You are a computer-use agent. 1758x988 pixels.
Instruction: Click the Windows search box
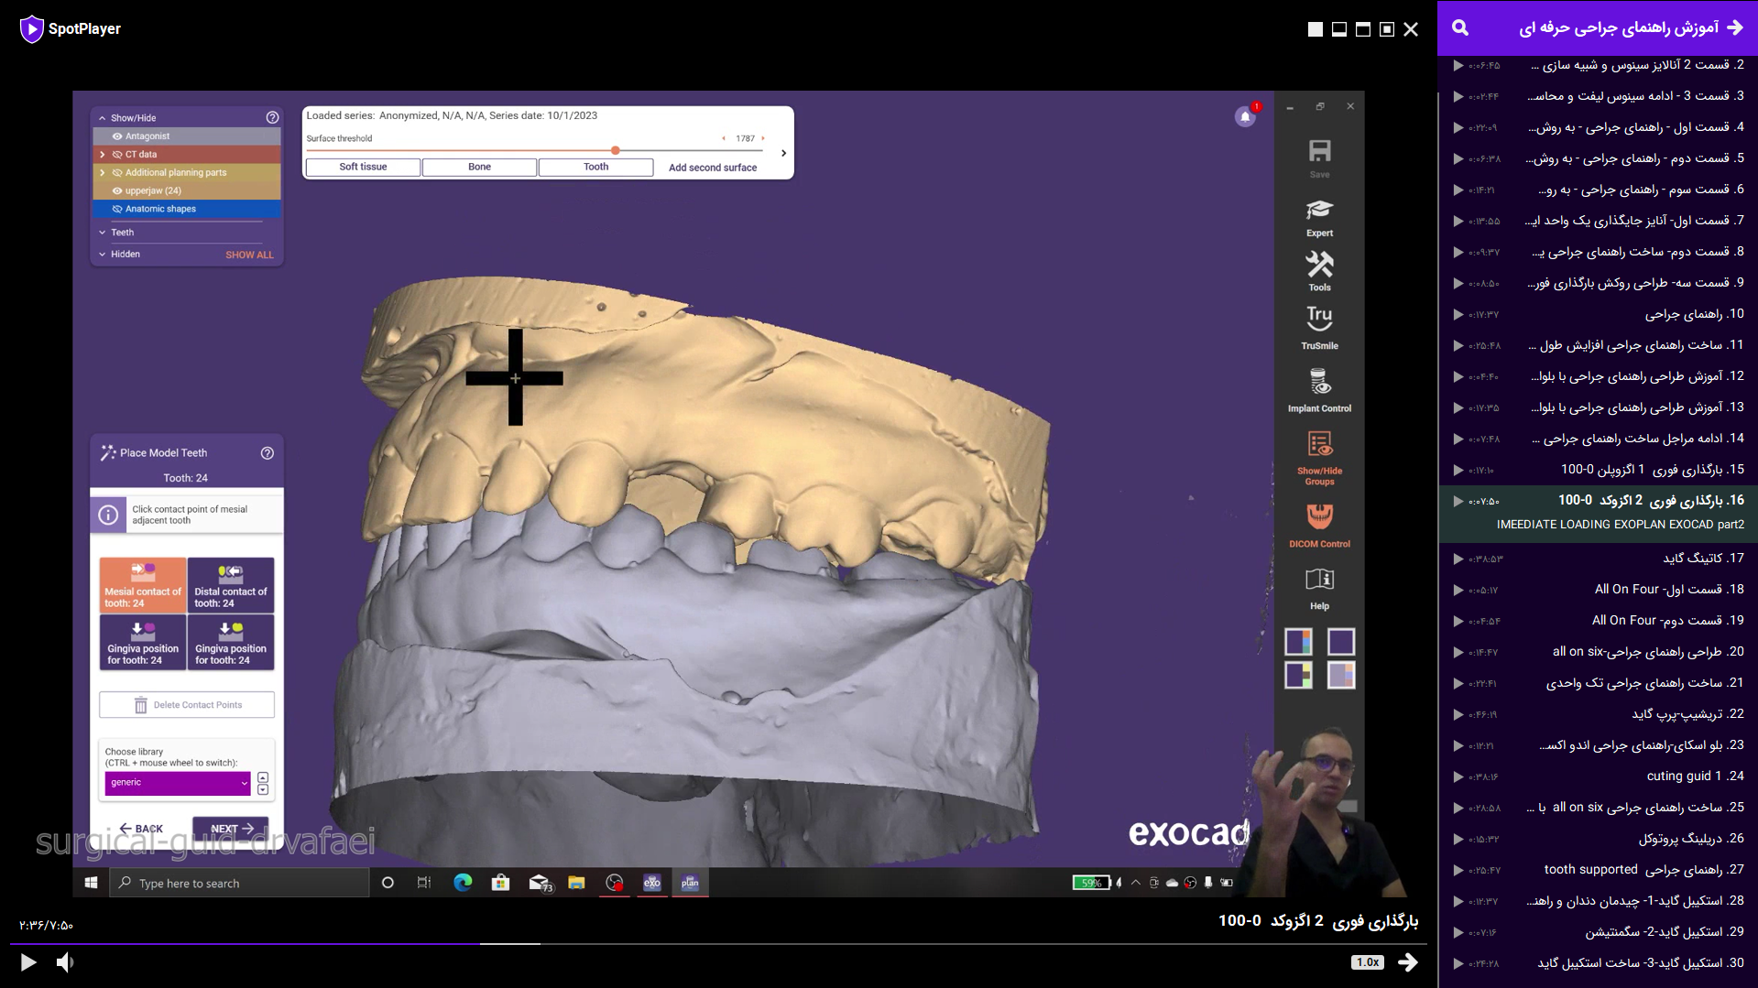coord(239,883)
